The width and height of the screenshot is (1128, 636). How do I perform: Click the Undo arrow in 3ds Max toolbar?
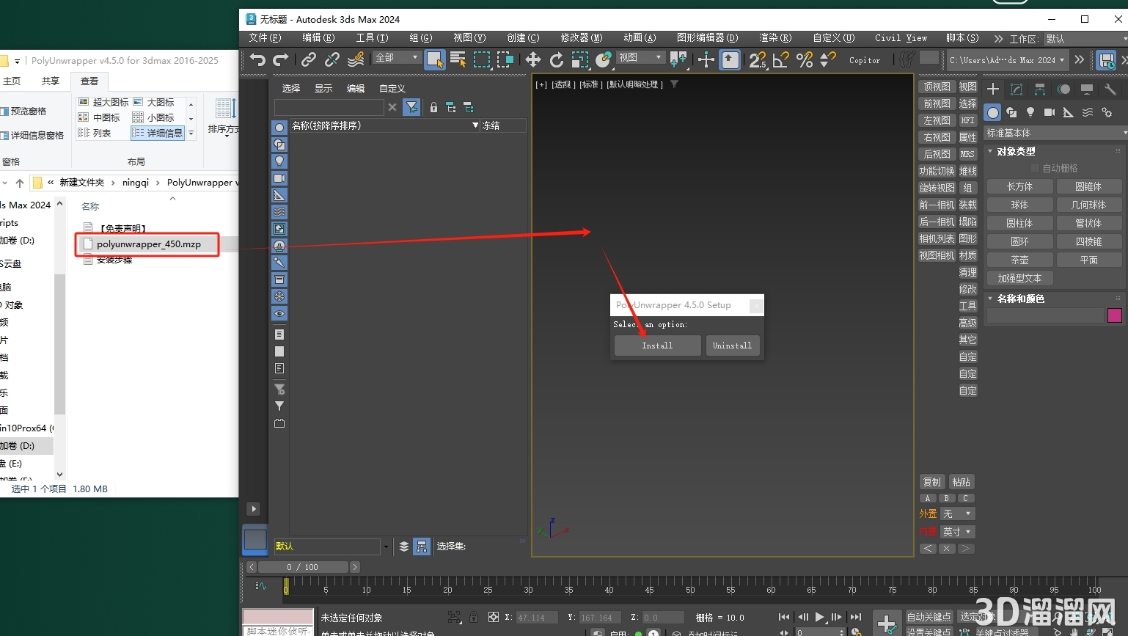257,59
